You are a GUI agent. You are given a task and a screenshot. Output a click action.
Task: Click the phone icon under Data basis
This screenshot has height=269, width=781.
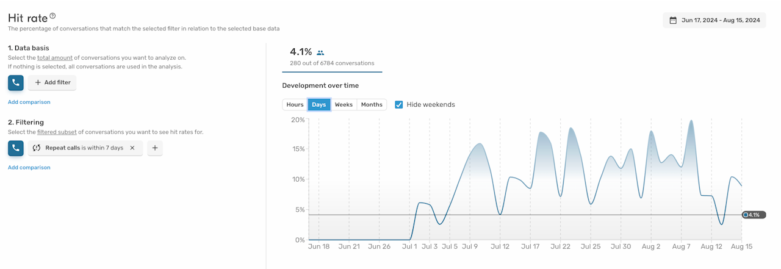(x=16, y=82)
